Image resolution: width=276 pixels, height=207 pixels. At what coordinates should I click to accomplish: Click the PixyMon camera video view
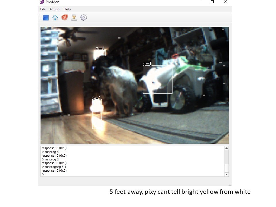[x=135, y=85]
